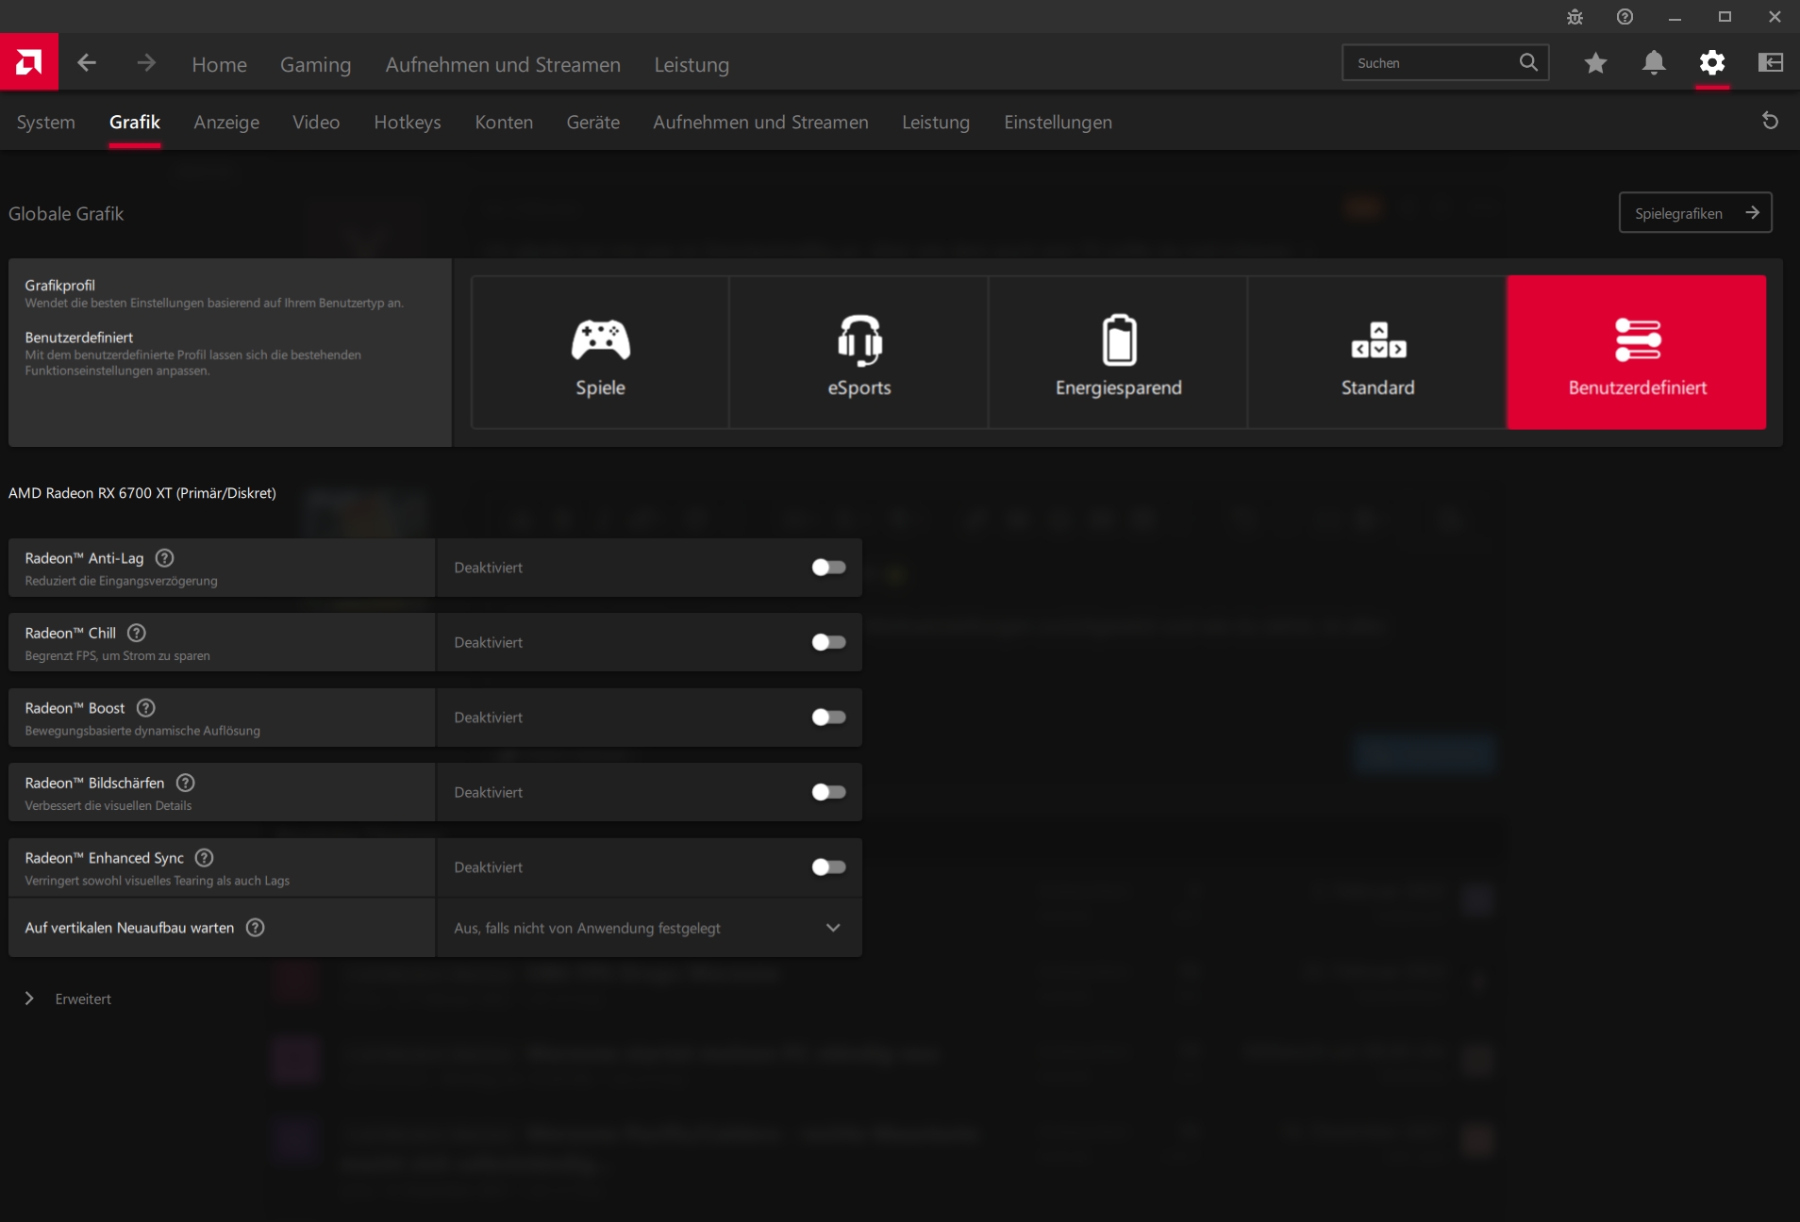Show help for Radeon Boost

pos(146,708)
